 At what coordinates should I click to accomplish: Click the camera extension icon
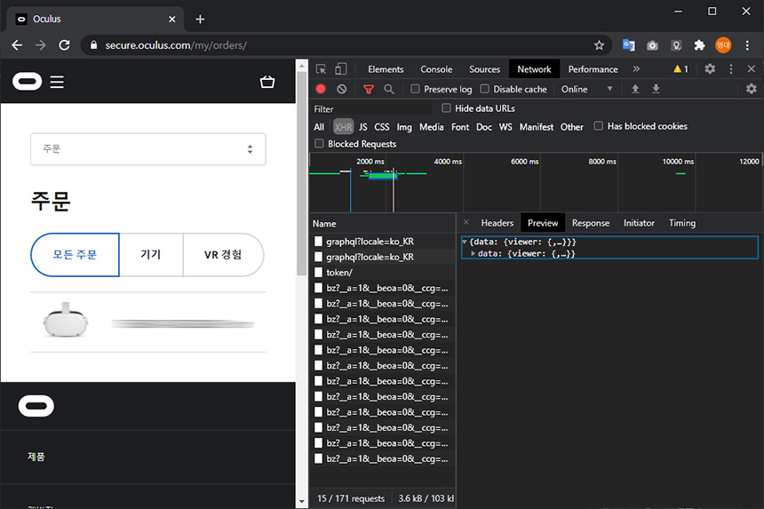[652, 45]
